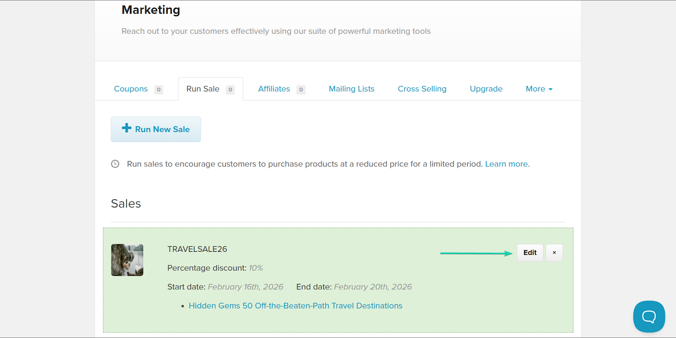Edit the TRAVELSALE26 sale
This screenshot has width=676, height=338.
[530, 253]
